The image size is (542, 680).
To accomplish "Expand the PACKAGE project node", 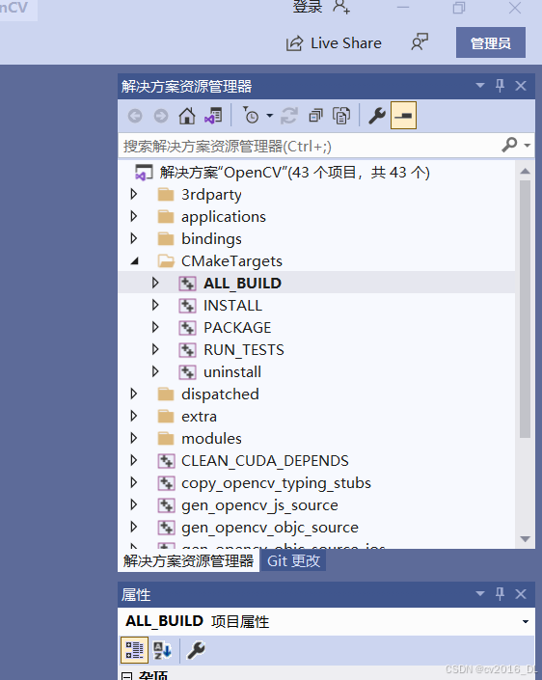I will [x=155, y=327].
